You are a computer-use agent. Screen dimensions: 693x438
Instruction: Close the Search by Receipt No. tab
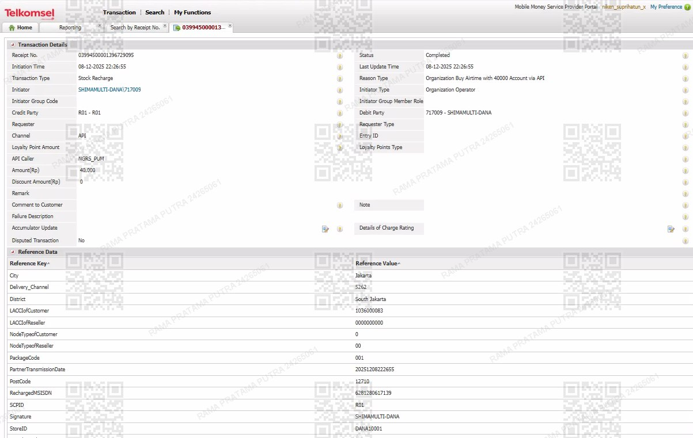click(x=165, y=25)
